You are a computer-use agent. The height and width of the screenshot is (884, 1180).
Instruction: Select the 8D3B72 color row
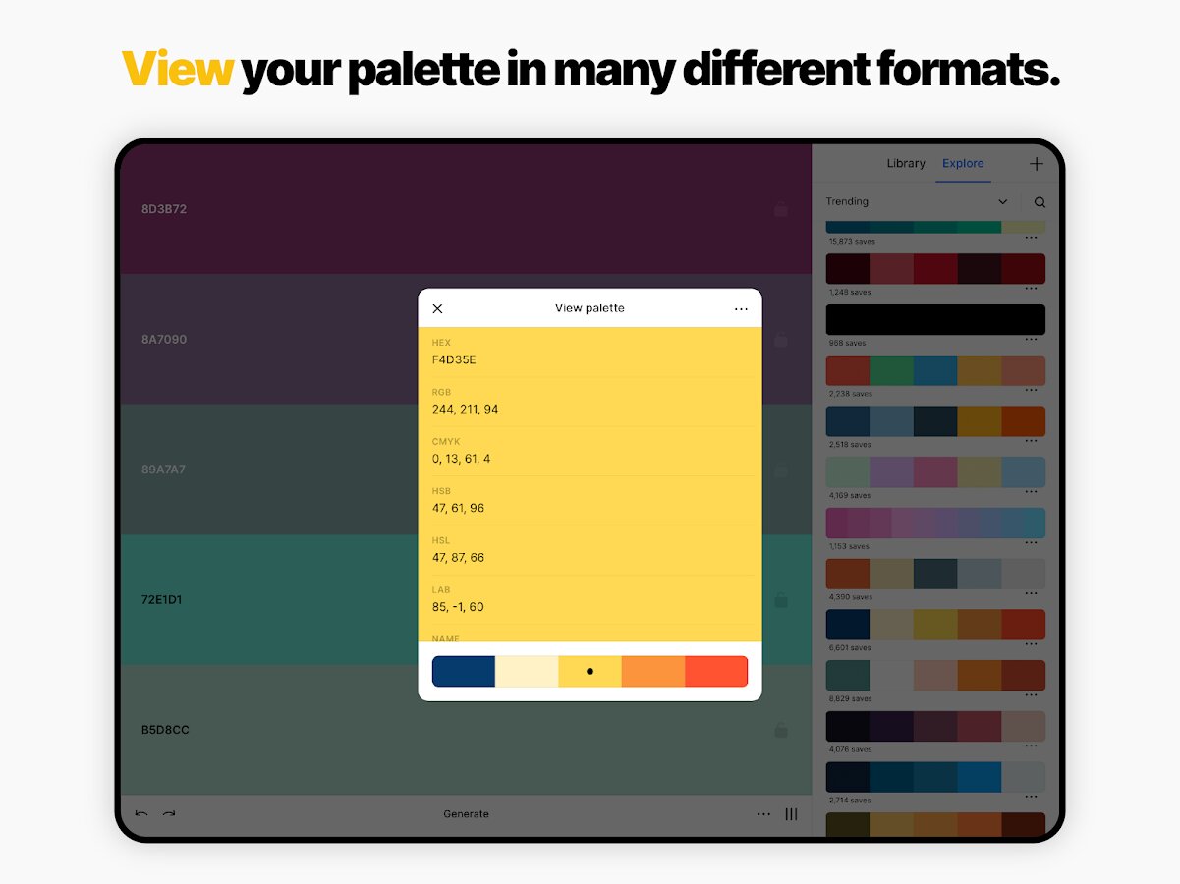coord(466,209)
